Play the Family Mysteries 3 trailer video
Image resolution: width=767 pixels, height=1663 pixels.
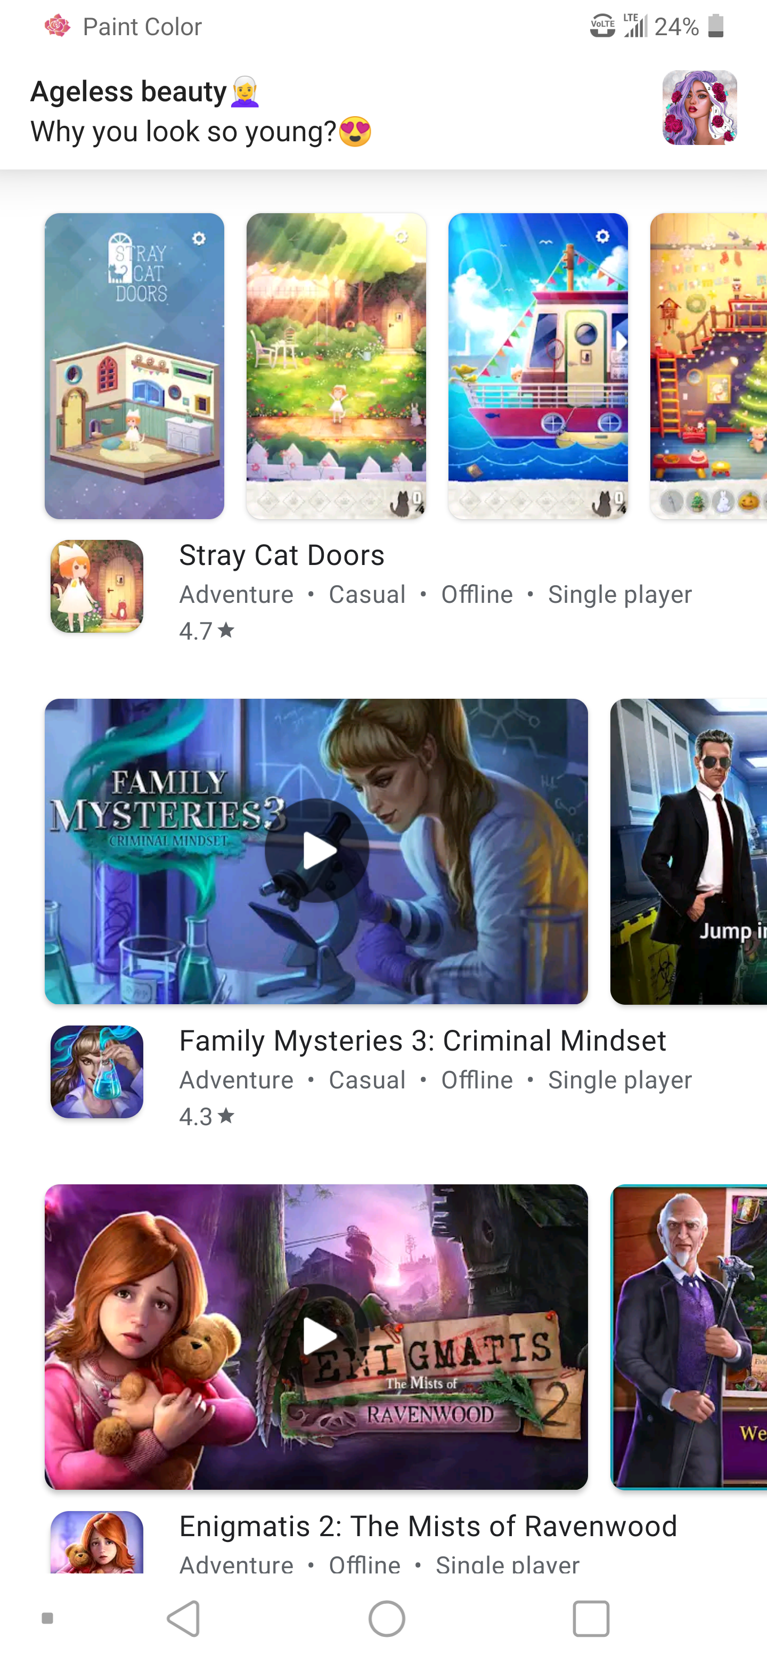[317, 851]
